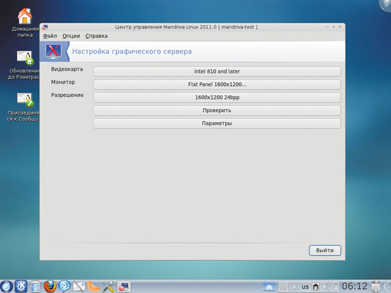The width and height of the screenshot is (391, 293).
Task: Launch the orange slice application in the panel
Action: tap(93, 287)
